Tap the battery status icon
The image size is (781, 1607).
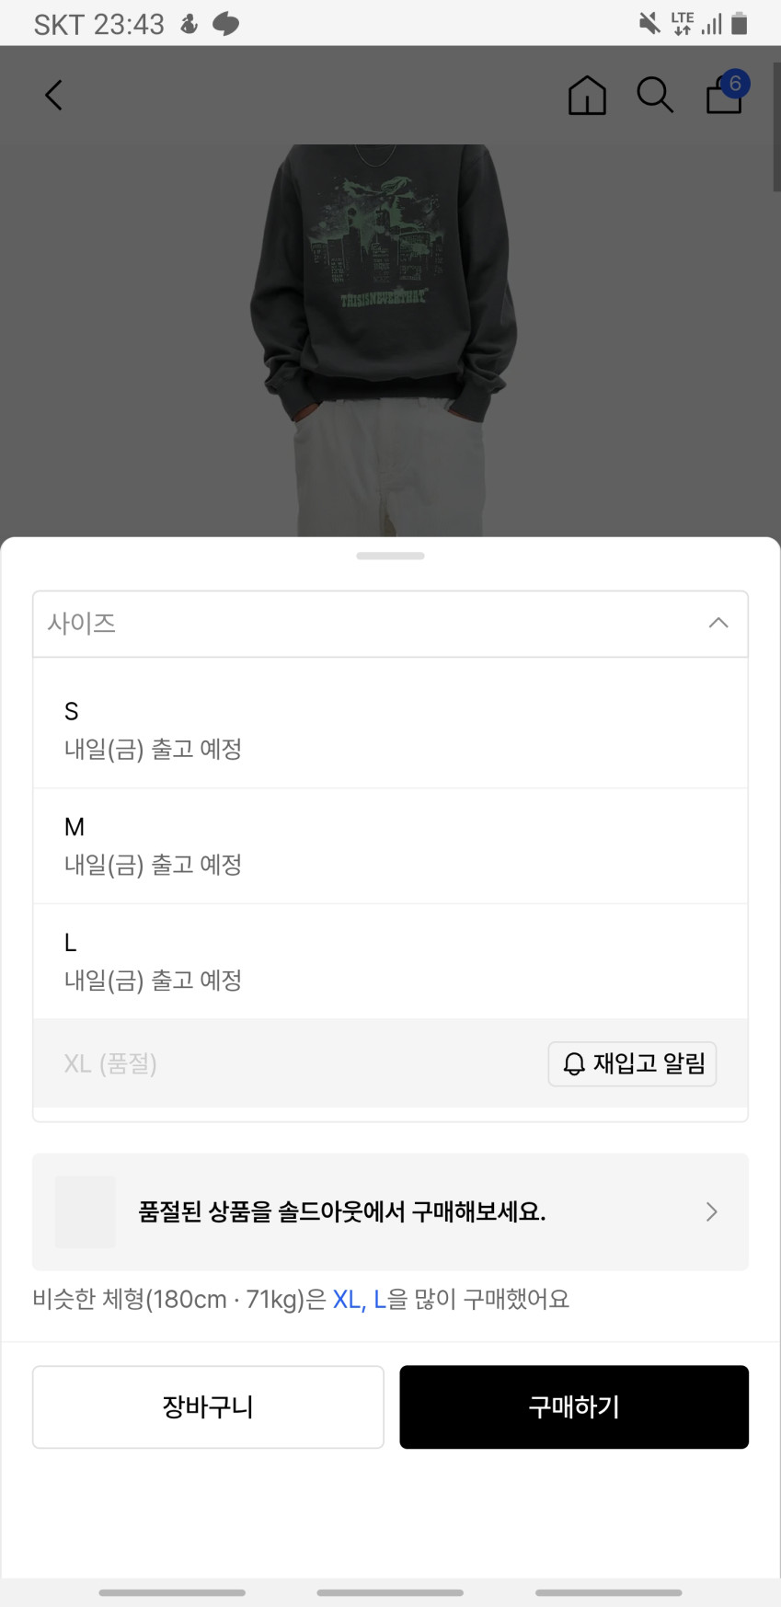[739, 24]
